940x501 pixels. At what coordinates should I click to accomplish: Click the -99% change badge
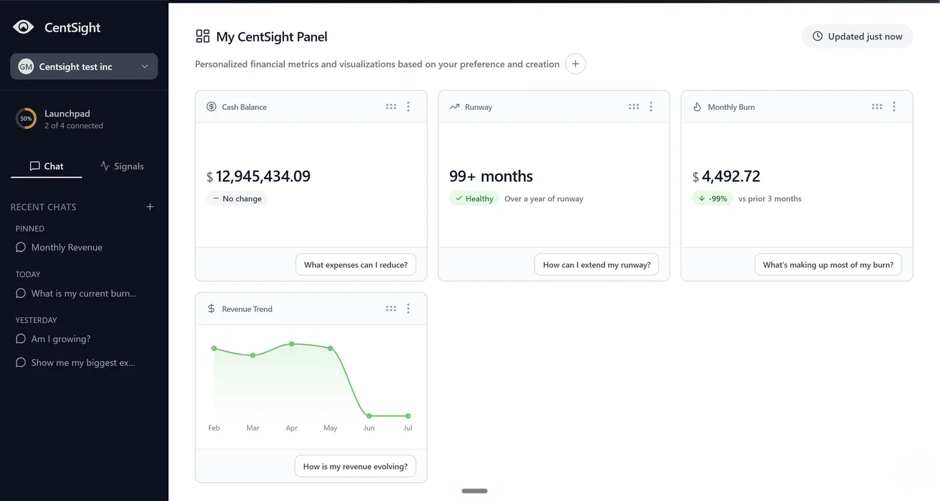click(x=712, y=199)
